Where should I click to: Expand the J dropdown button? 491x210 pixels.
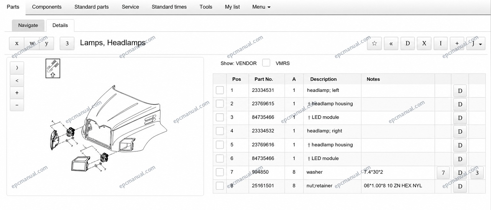point(476,43)
